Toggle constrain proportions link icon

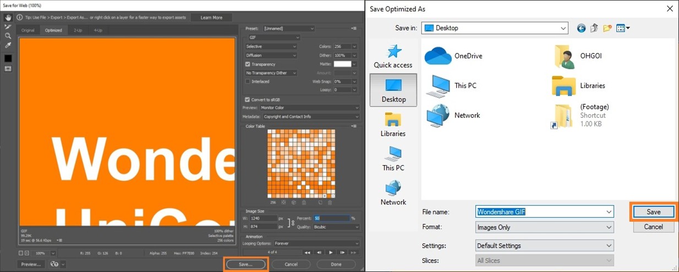tap(292, 223)
